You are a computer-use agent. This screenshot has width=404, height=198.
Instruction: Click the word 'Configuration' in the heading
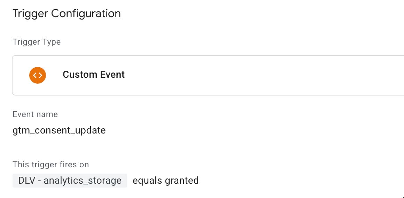pos(86,14)
